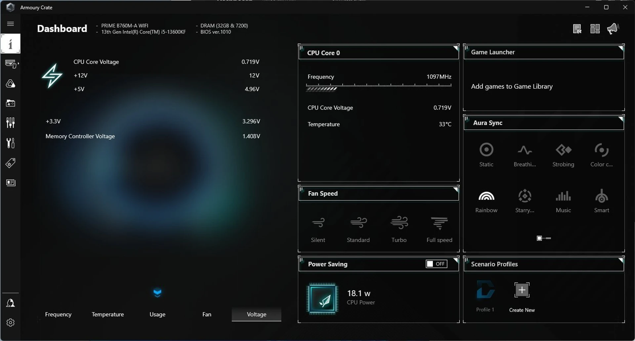The width and height of the screenshot is (635, 341).
Task: Expand the Scenario Profiles panel corner arrow
Action: click(x=620, y=260)
